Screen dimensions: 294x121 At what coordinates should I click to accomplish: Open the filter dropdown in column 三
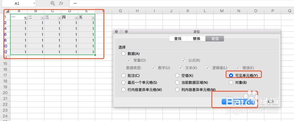[x=59, y=18]
